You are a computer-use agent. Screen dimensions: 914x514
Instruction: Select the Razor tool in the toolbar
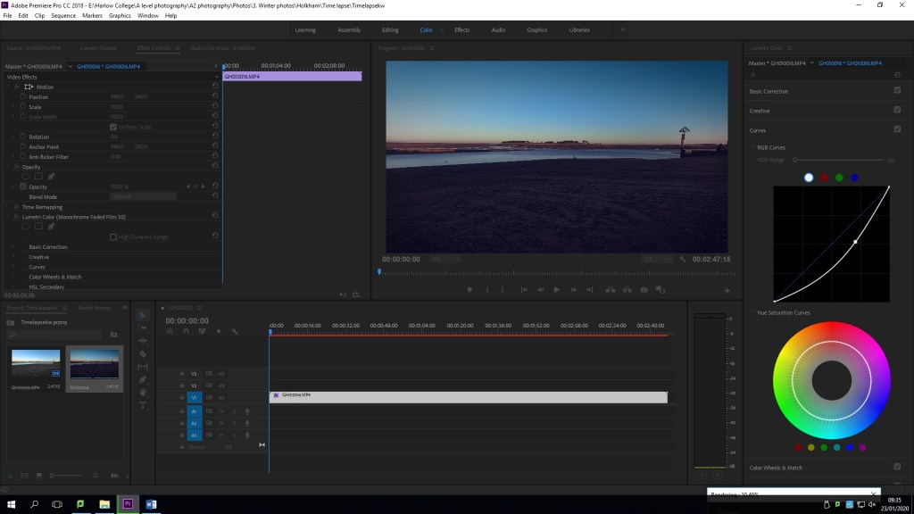coord(143,354)
